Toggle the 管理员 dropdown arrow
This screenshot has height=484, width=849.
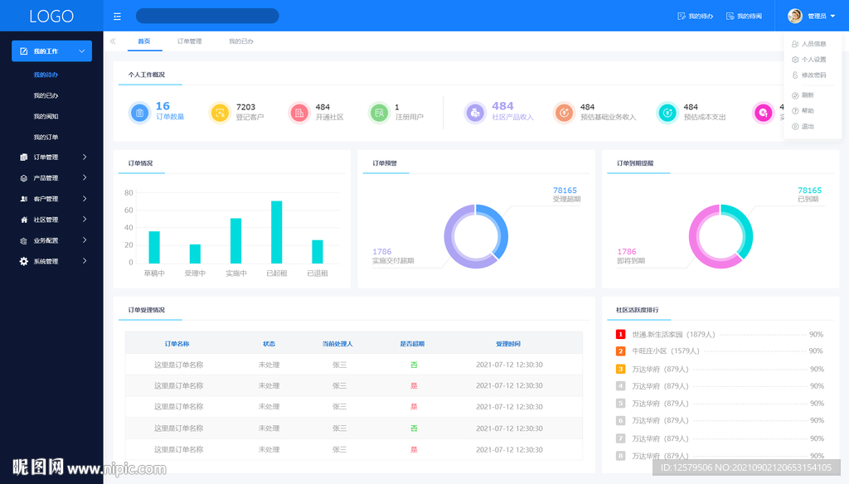pyautogui.click(x=832, y=16)
